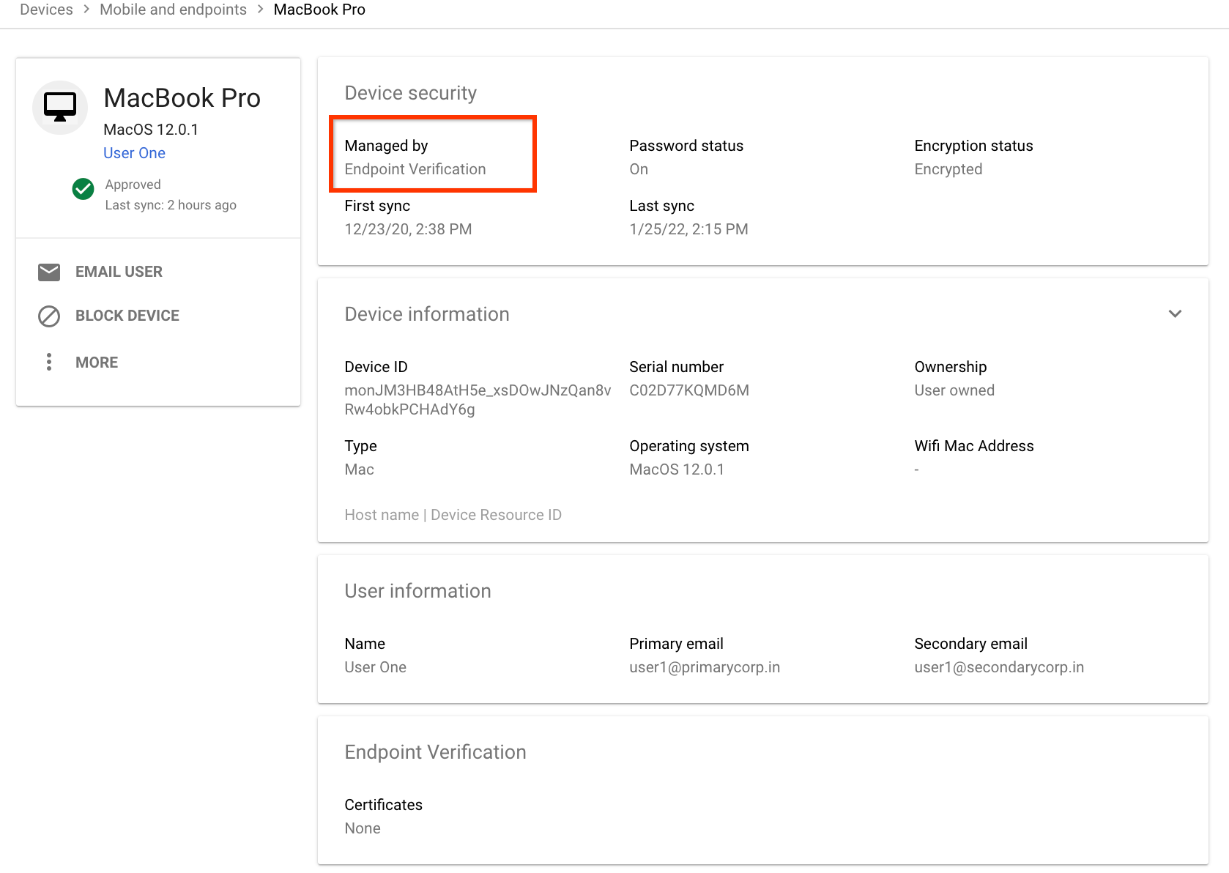Screen dimensions: 1229x873
Task: Click the block circle icon
Action: (49, 316)
